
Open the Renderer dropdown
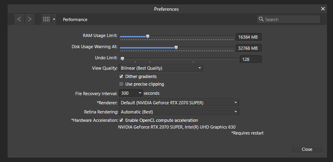(x=179, y=103)
